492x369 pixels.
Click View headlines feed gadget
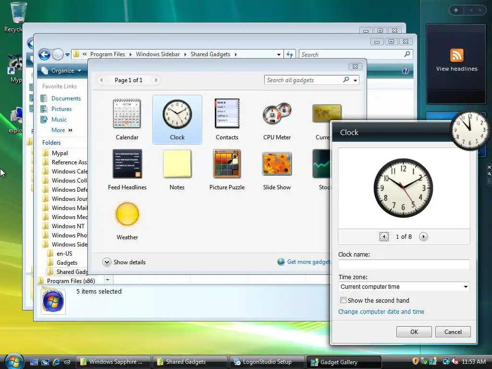[x=456, y=64]
